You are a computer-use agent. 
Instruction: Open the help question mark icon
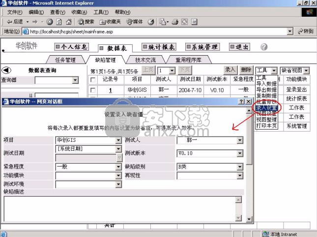click(x=264, y=47)
